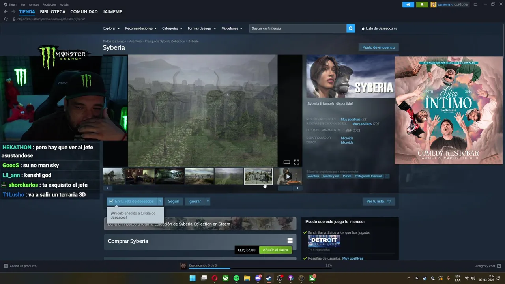
Task: Open Task View from the taskbar
Action: (204, 278)
